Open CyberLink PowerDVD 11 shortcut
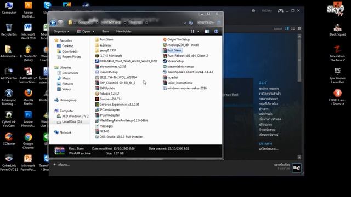The width and height of the screenshot is (351, 197). click(x=9, y=163)
